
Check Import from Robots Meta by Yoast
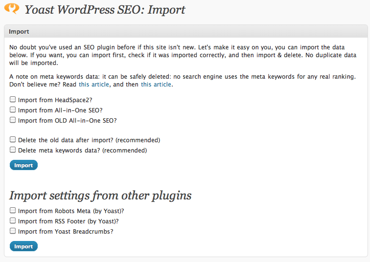13,210
